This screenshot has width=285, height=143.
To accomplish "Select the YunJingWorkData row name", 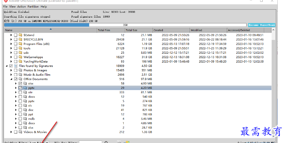I will coord(35,61).
